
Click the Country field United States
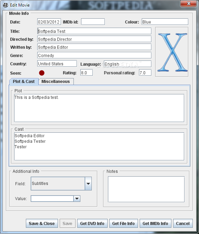[x=57, y=64]
